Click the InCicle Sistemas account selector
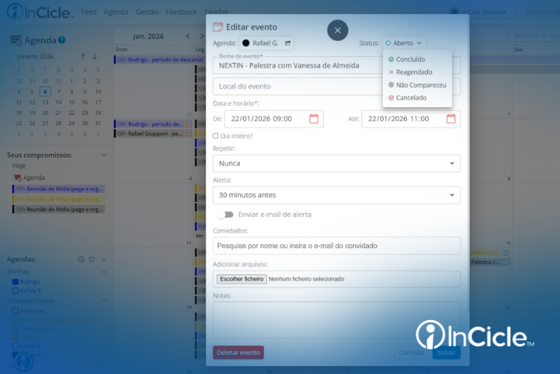560x374 pixels. click(483, 12)
